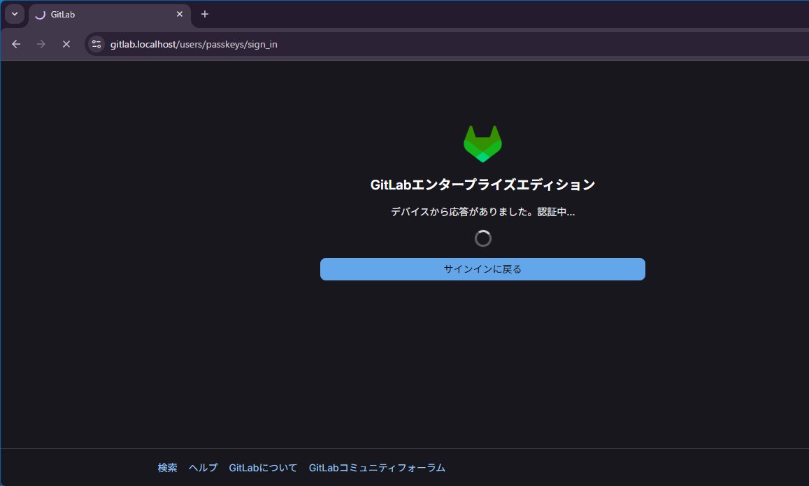Image resolution: width=809 pixels, height=486 pixels.
Task: Click the loading spinner indicator
Action: [x=482, y=238]
